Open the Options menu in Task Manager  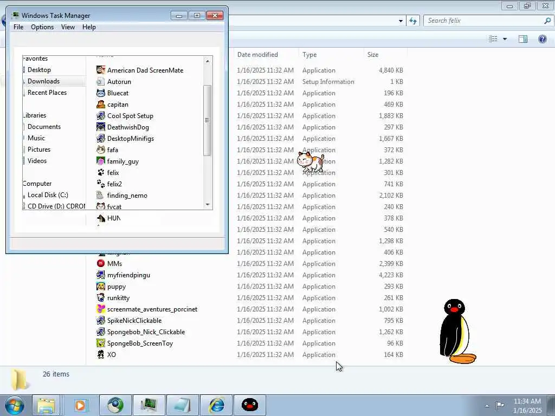[x=42, y=27]
